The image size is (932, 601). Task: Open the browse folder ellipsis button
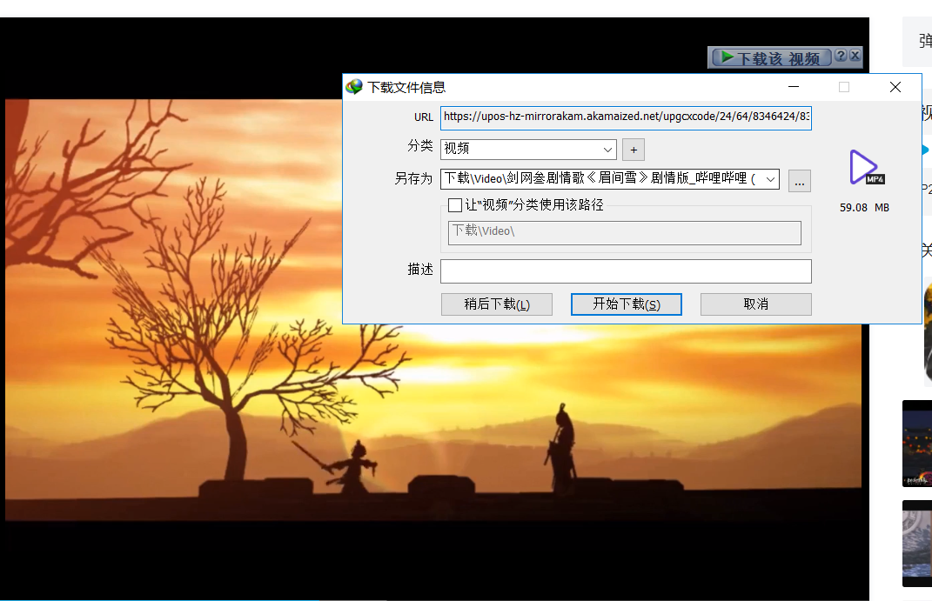pos(800,181)
